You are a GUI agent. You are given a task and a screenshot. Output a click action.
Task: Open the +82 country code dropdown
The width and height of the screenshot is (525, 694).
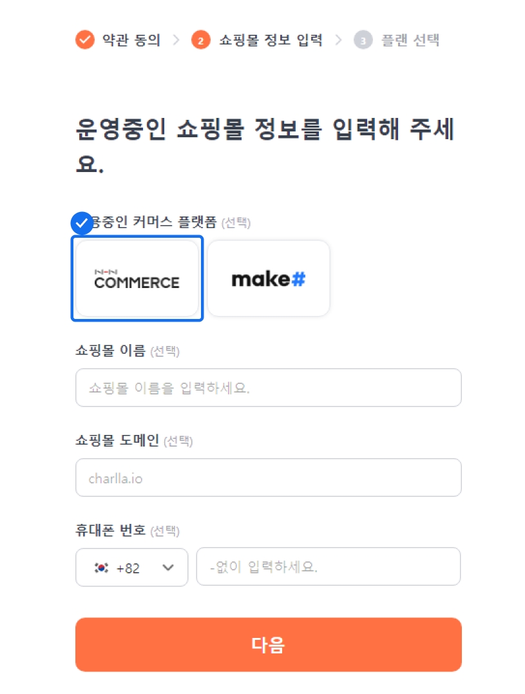point(131,568)
